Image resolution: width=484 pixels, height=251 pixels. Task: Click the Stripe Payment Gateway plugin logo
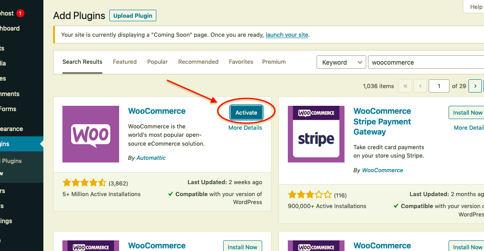click(316, 134)
